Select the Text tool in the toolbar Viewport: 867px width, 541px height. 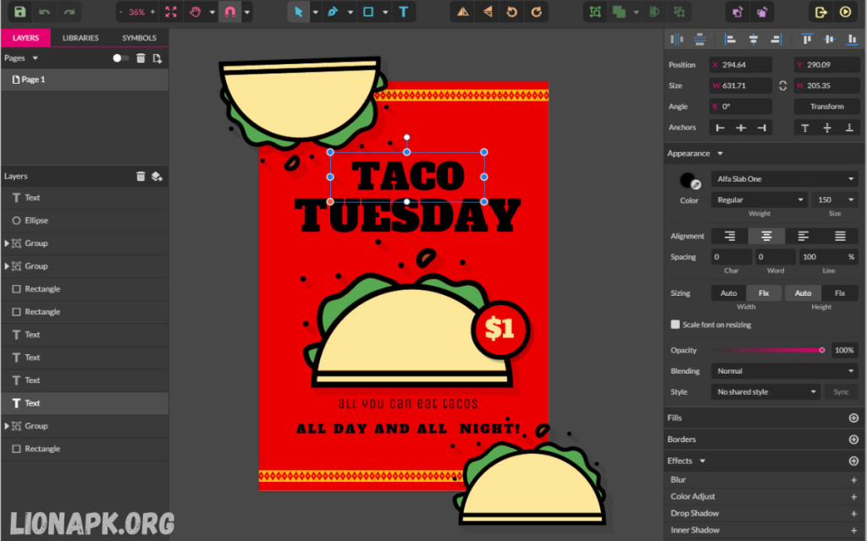click(x=404, y=12)
